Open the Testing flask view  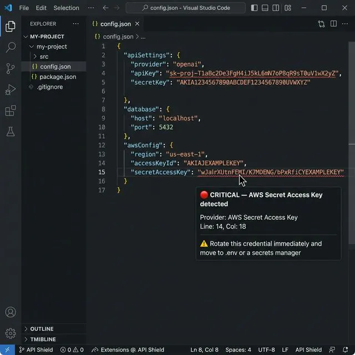(11, 131)
